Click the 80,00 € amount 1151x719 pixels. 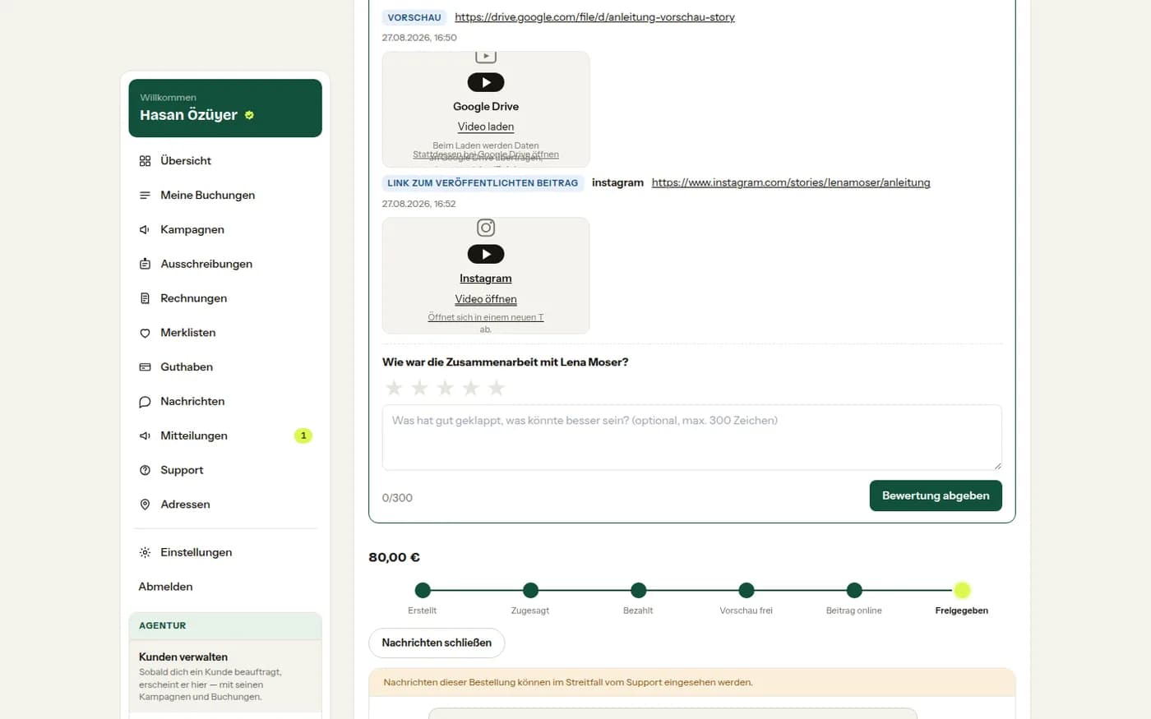pyautogui.click(x=395, y=557)
